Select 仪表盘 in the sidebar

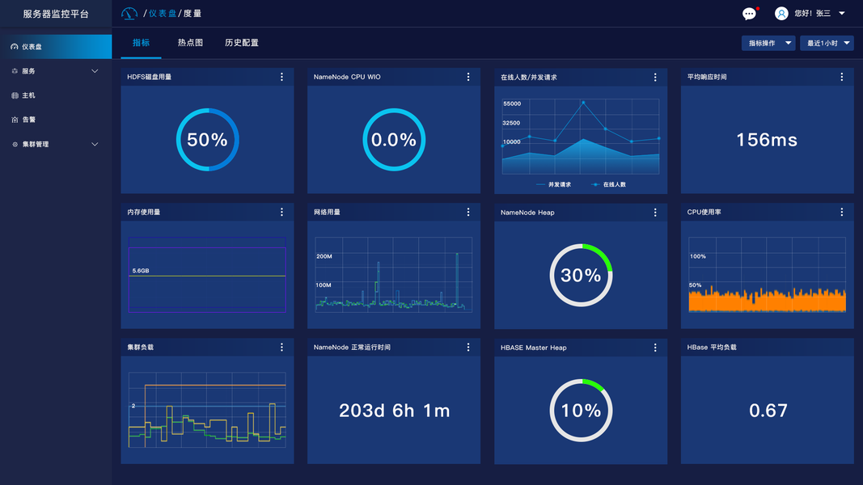click(56, 47)
